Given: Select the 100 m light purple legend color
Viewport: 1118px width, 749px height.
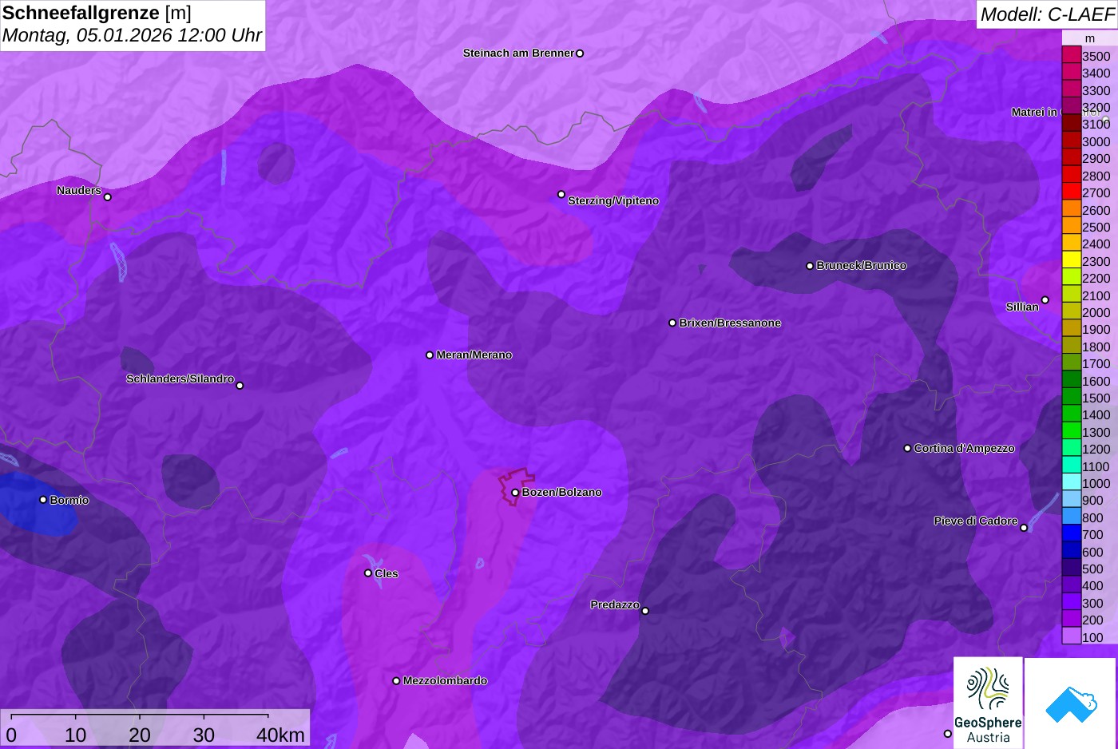Looking at the screenshot, I should [x=1072, y=636].
